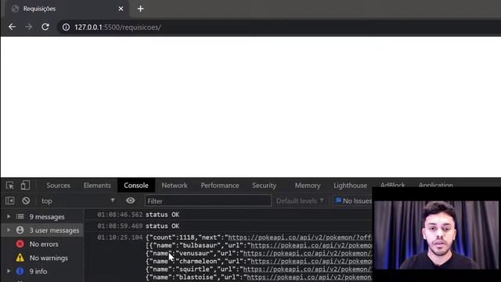Image resolution: width=501 pixels, height=282 pixels.
Task: Open the Default levels dropdown
Action: (300, 201)
